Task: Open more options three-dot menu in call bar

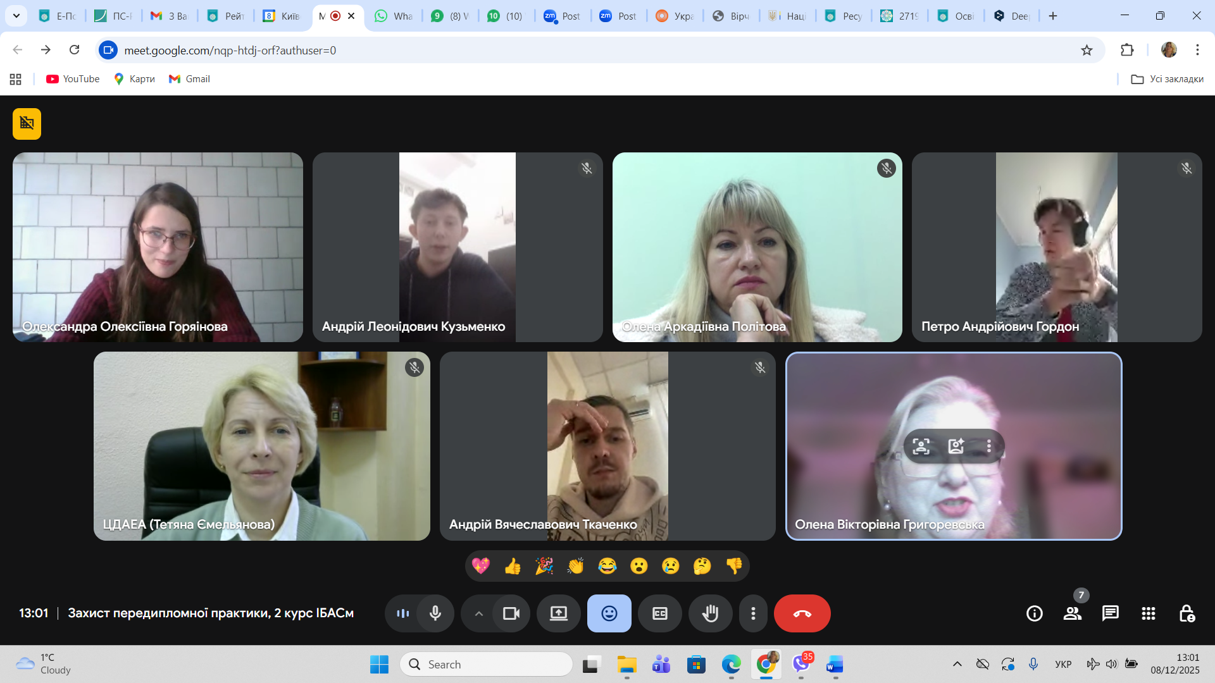Action: (753, 613)
